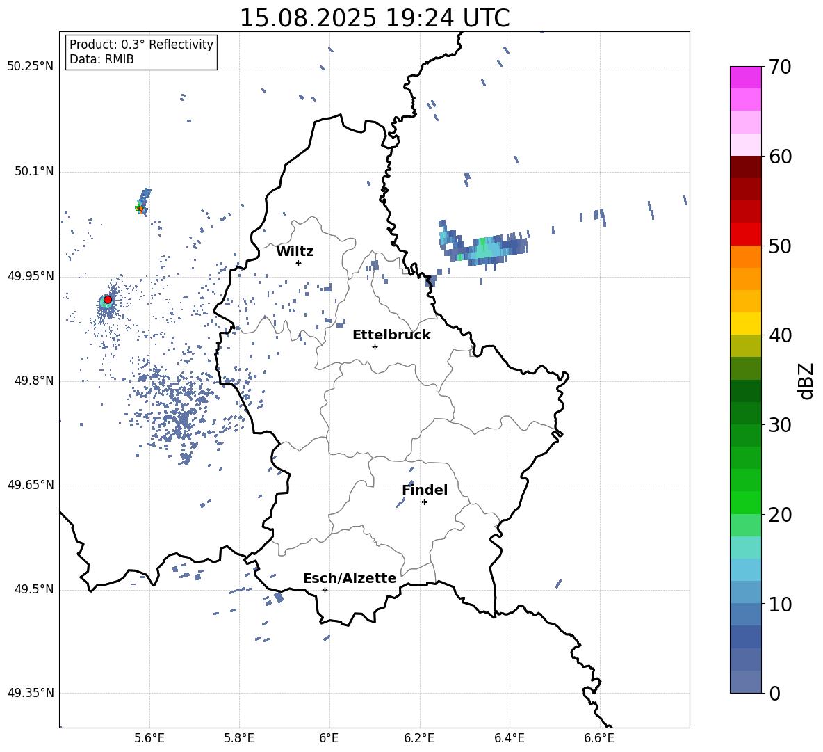The height and width of the screenshot is (752, 823).
Task: Click the yellow colorbar segment above 40
Action: pyautogui.click(x=745, y=323)
